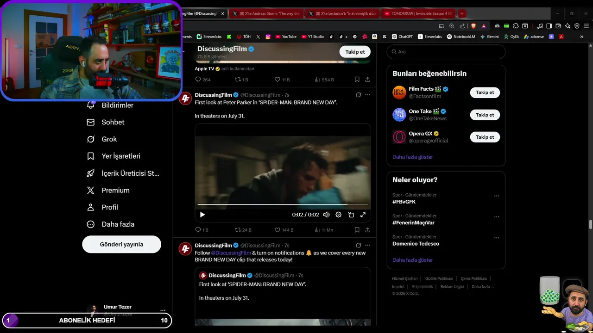
Task: Click the page vertical scrollbar thumb
Action: (590, 225)
